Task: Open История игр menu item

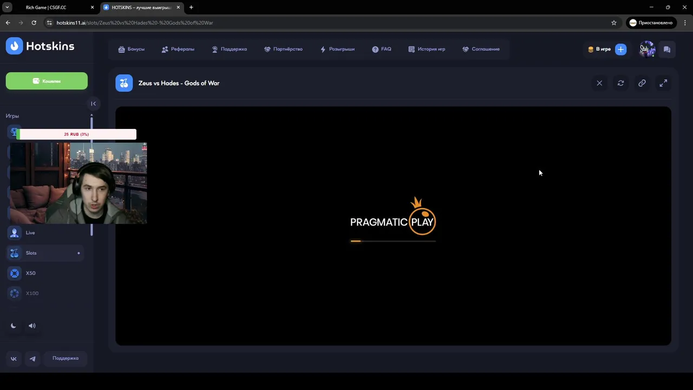Action: pyautogui.click(x=427, y=49)
